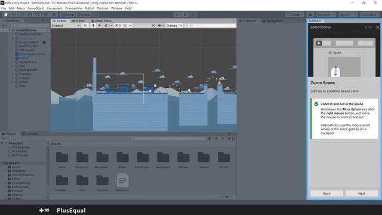The width and height of the screenshot is (382, 215).
Task: Toggle the 2D view mode button
Action: 85,26
